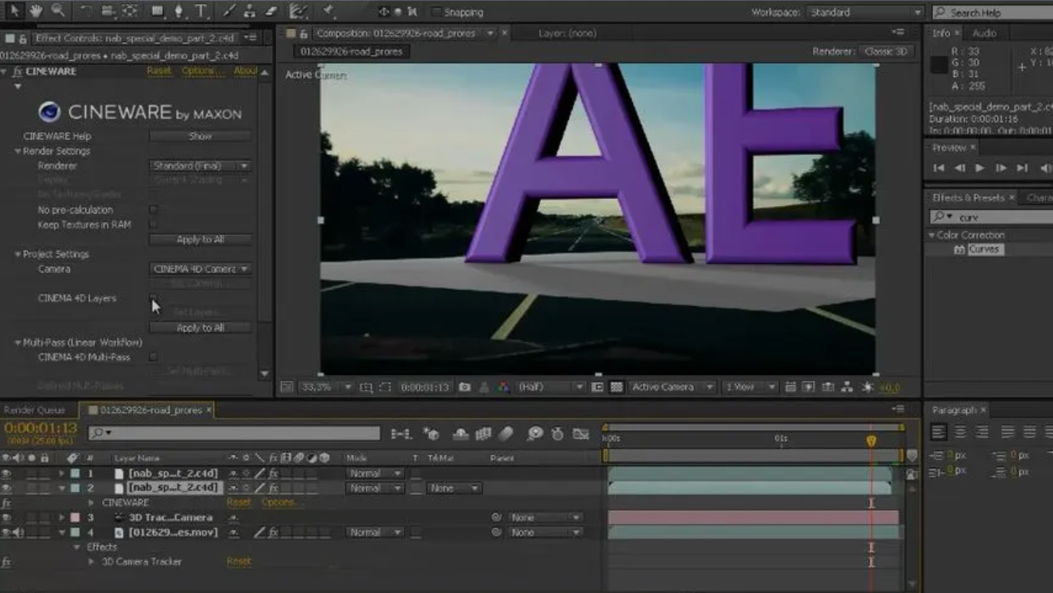Select the Paragraph panel tab
The image size is (1053, 593).
tap(959, 410)
